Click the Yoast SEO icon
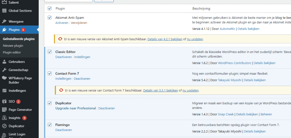 pos(4,102)
